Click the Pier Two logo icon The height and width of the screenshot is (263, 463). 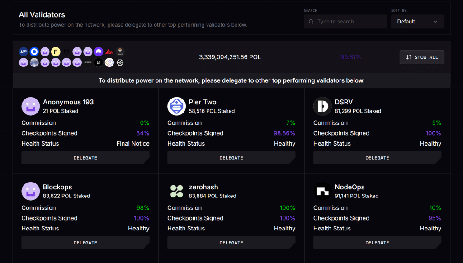[x=177, y=106]
